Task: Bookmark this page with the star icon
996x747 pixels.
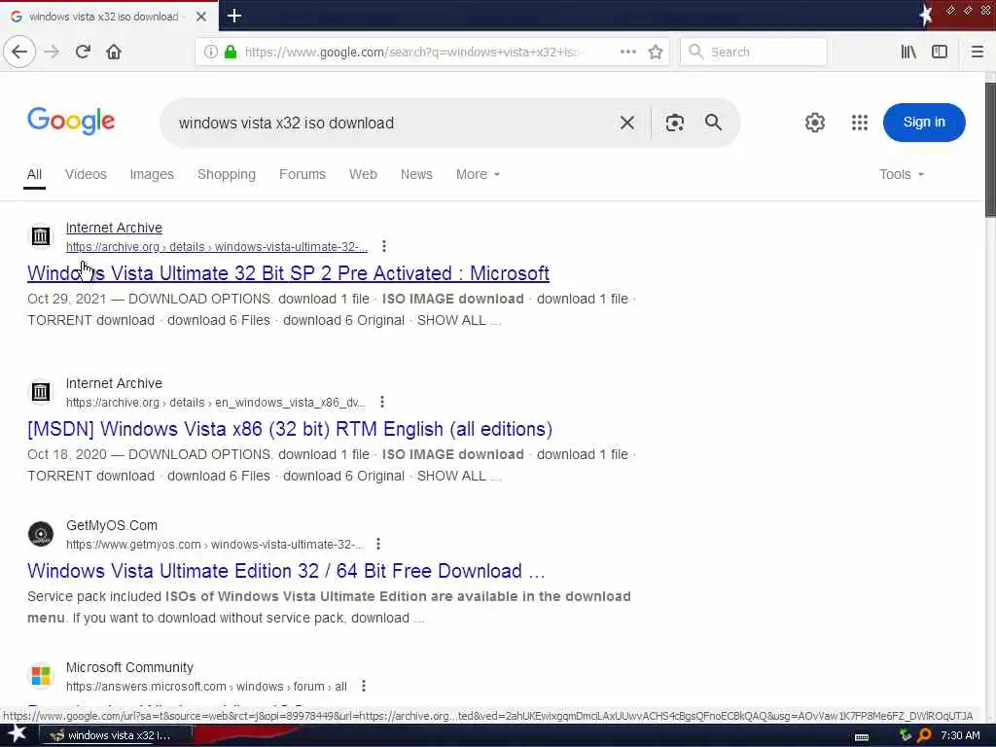Action: [656, 53]
